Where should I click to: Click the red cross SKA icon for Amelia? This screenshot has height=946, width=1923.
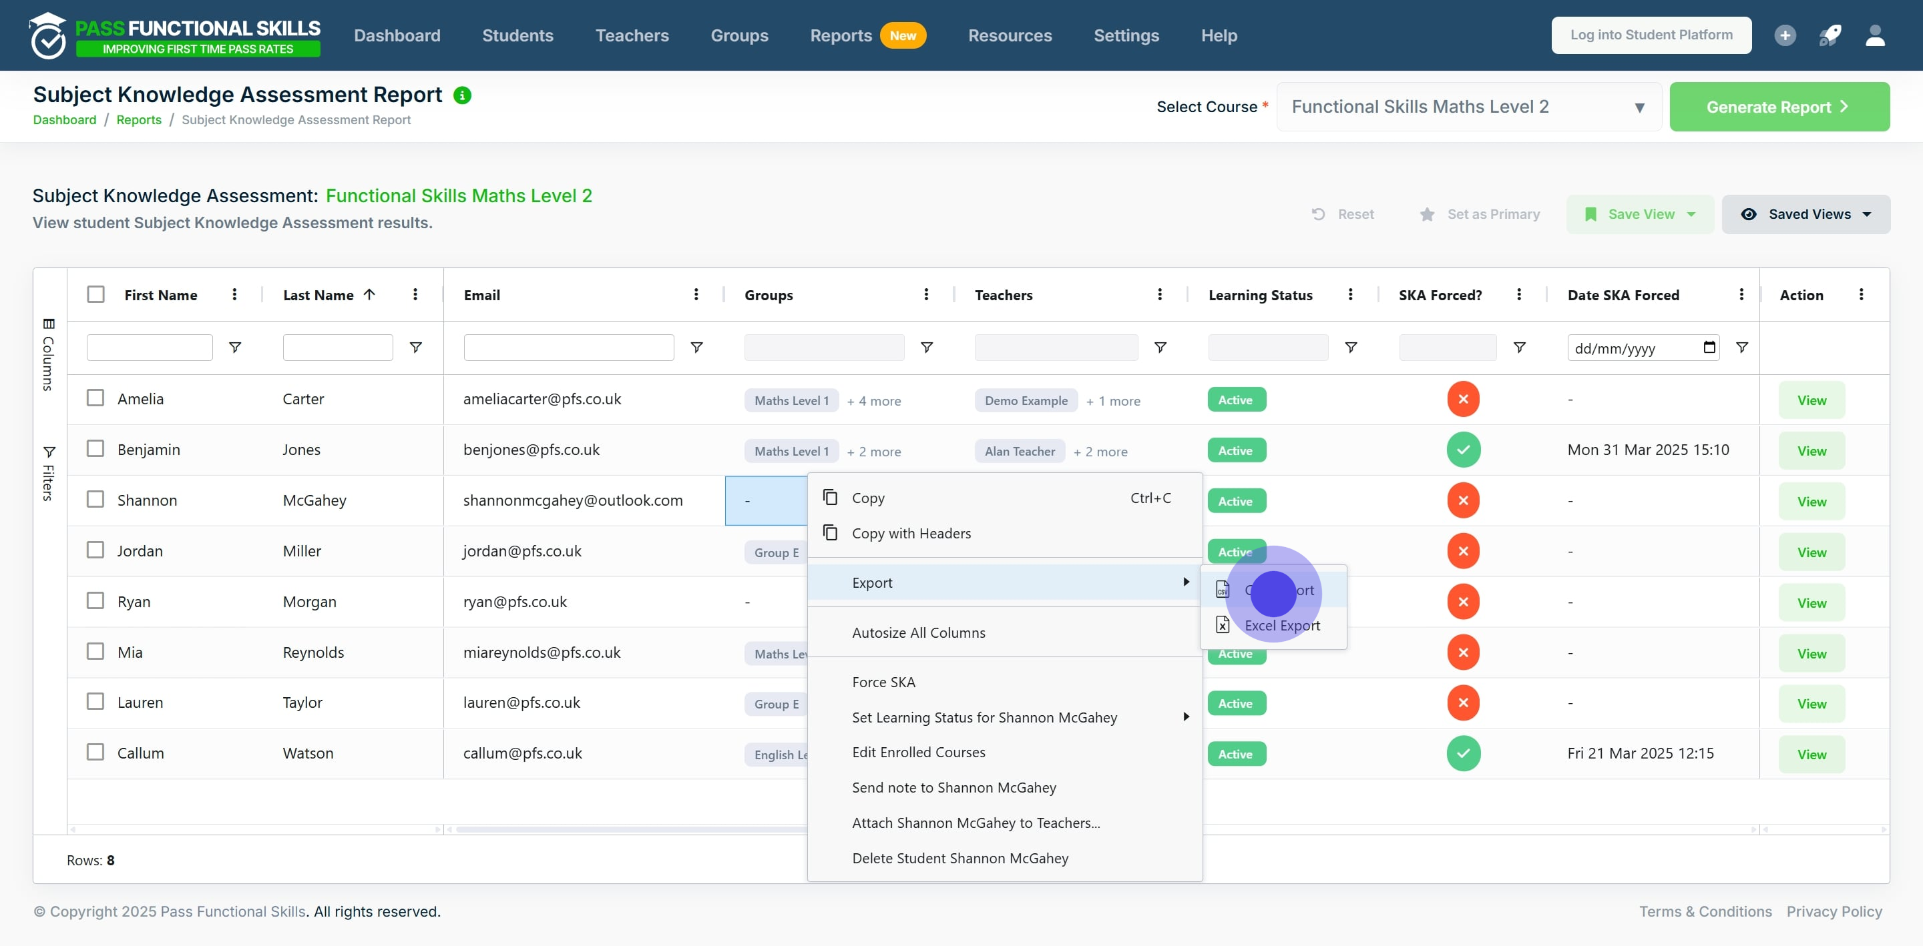1462,399
